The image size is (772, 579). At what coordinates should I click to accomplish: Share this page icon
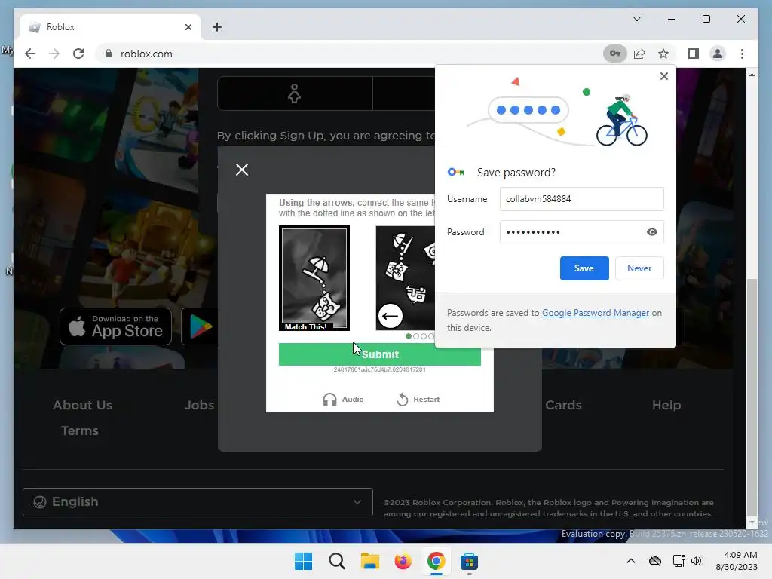tap(639, 54)
